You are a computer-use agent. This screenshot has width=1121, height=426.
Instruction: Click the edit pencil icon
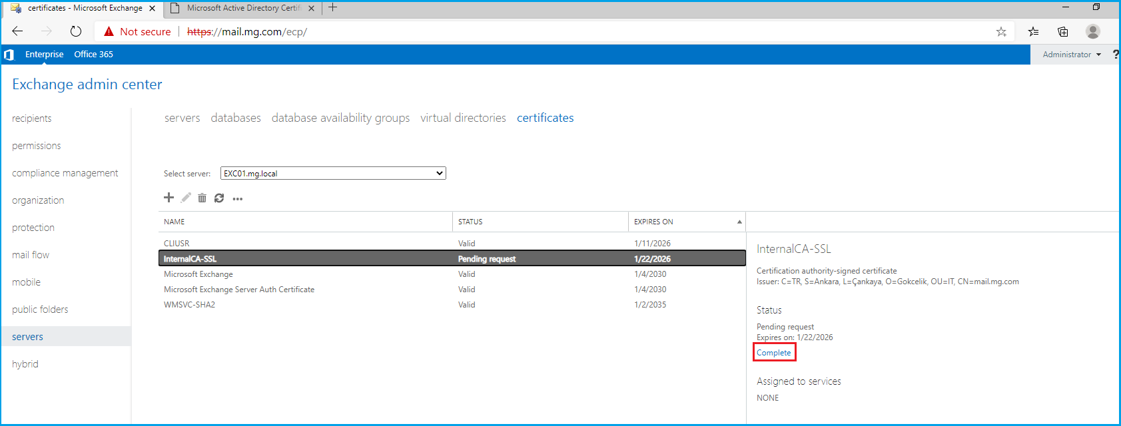pyautogui.click(x=186, y=198)
